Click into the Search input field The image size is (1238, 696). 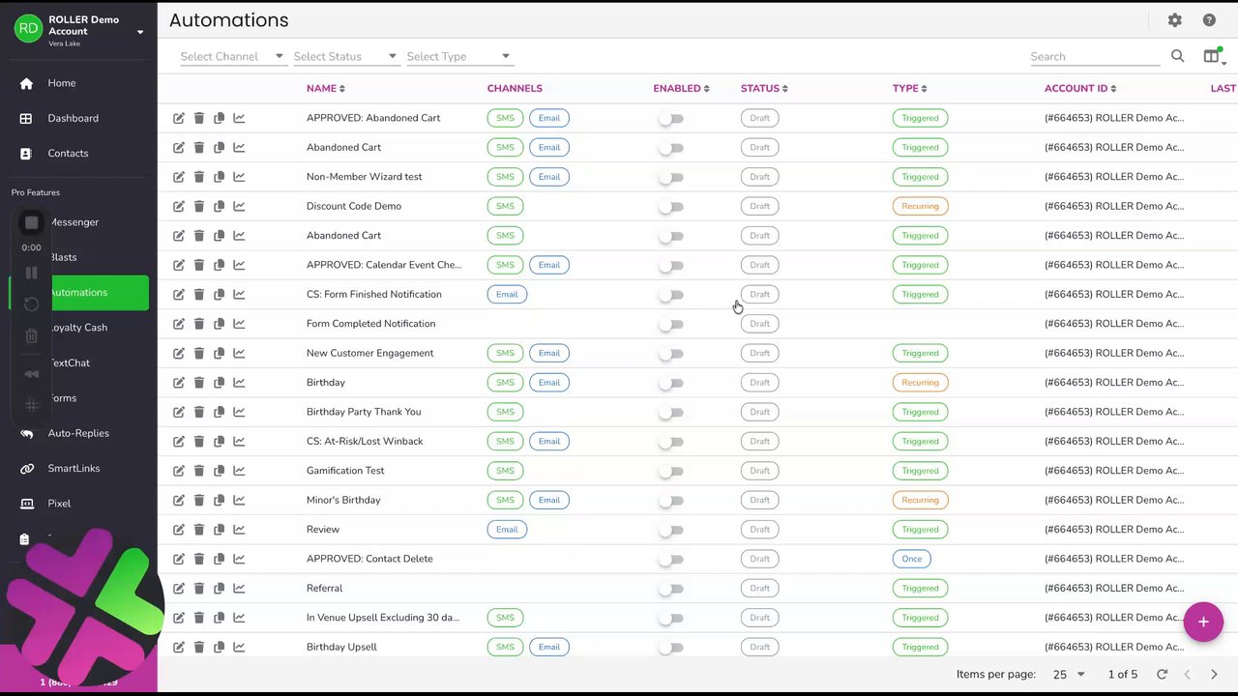(1094, 56)
